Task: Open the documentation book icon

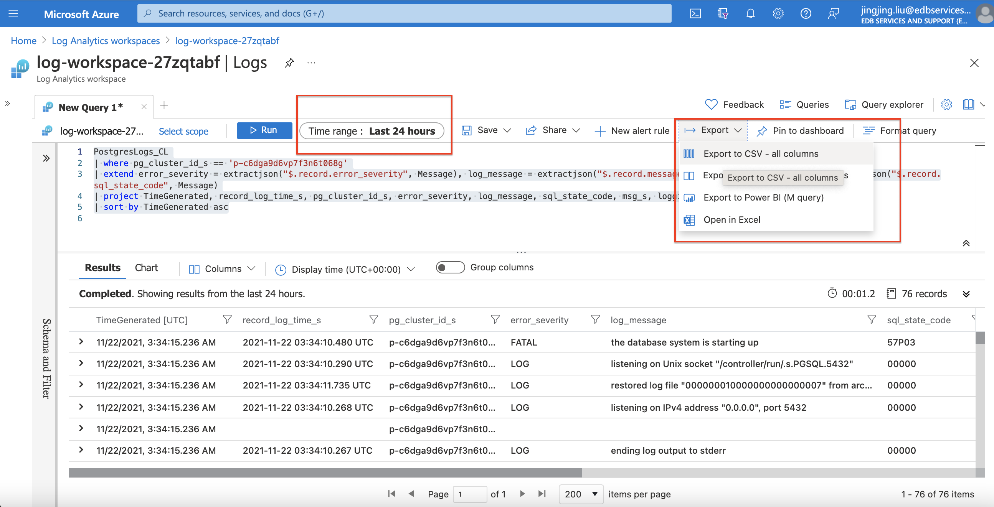Action: pyautogui.click(x=968, y=104)
